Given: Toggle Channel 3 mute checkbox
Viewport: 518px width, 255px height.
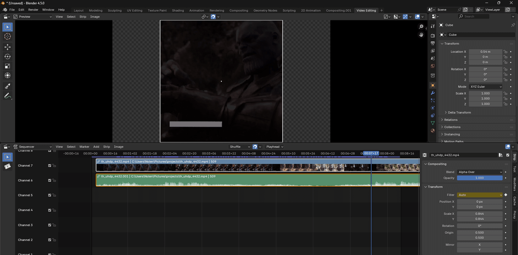Looking at the screenshot, I should pos(50,225).
